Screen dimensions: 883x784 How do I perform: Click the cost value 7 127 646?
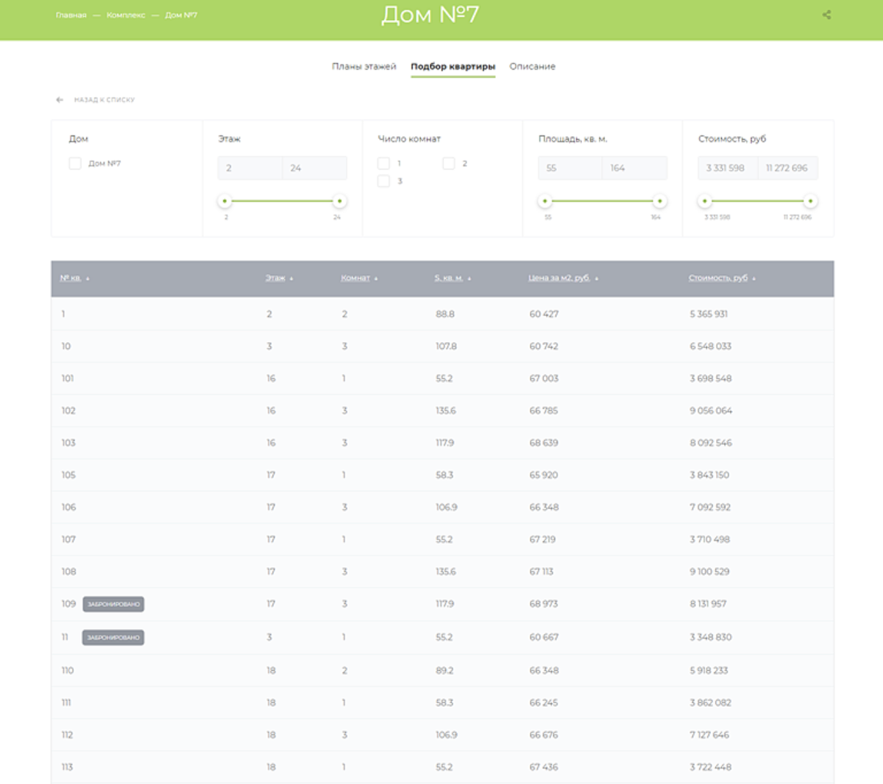709,735
